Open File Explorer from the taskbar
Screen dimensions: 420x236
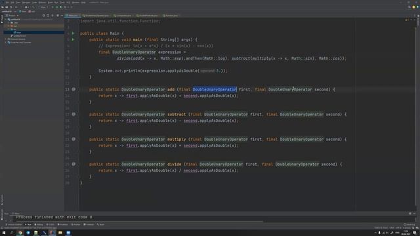tap(60, 233)
